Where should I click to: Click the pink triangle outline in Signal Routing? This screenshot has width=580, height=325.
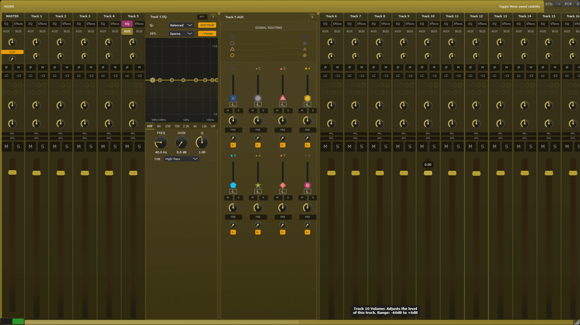coord(232,49)
